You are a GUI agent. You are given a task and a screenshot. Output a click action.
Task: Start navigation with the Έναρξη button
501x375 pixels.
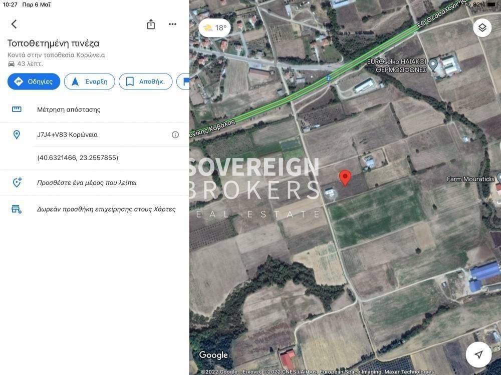pos(90,81)
